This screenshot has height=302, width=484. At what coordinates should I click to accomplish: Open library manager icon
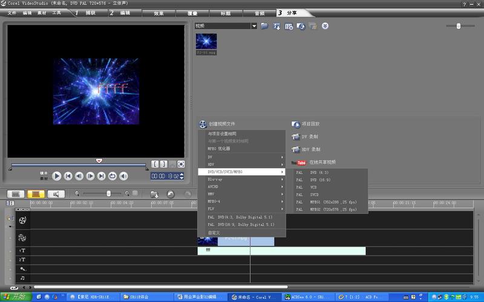(289, 27)
